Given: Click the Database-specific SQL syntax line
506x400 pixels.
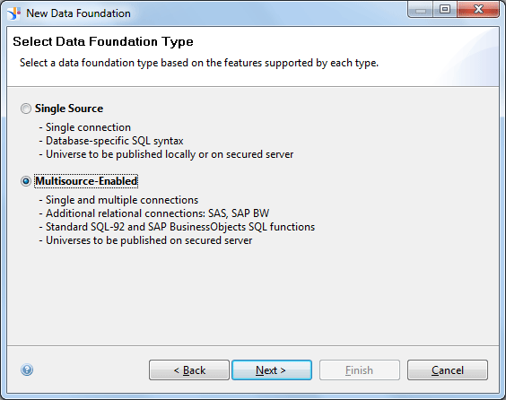Looking at the screenshot, I should click(x=111, y=141).
